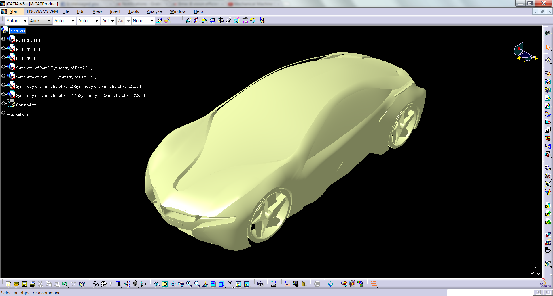Screen dimensions: 553x296
Task: Click the Fix Together paperclip icon
Action: tap(229, 20)
